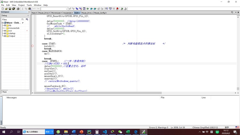Click the Find Previous toolbar icon
240x135 pixels.
tap(70, 9)
